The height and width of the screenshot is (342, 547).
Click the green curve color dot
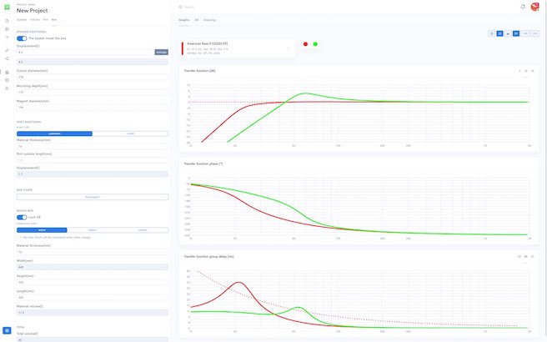[315, 44]
